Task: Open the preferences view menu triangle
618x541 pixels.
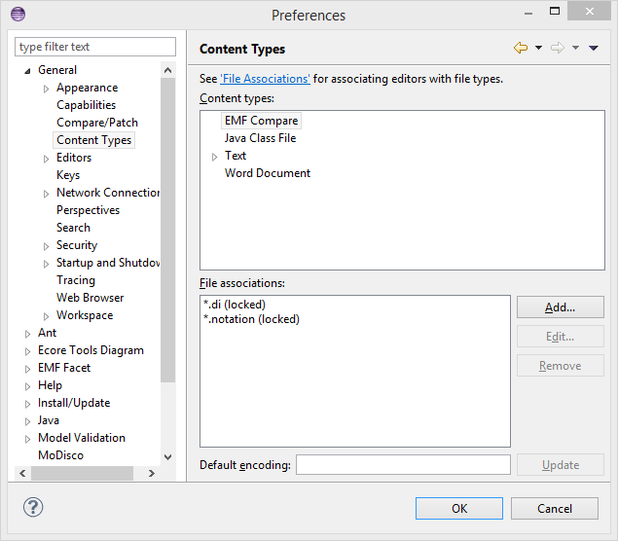Action: [594, 48]
